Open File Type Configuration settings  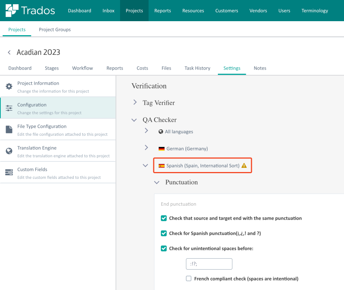58,129
